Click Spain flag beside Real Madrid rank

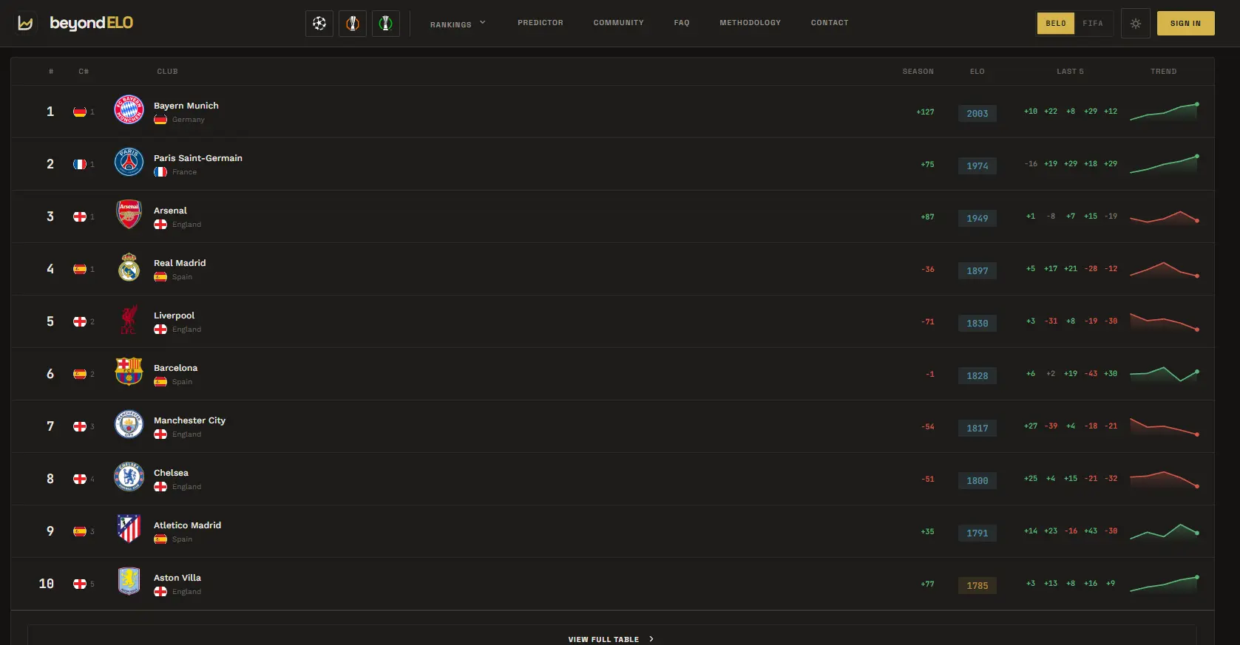80,269
